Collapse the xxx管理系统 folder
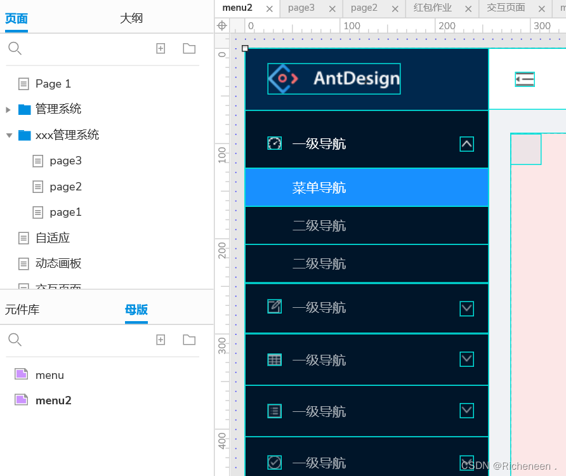 click(x=8, y=135)
